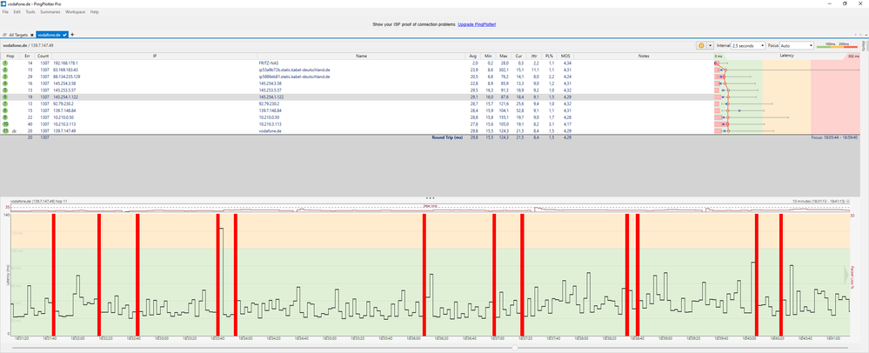
Task: Select name ip5886eb81.static.kabel-deutschland.de
Action: click(x=294, y=77)
